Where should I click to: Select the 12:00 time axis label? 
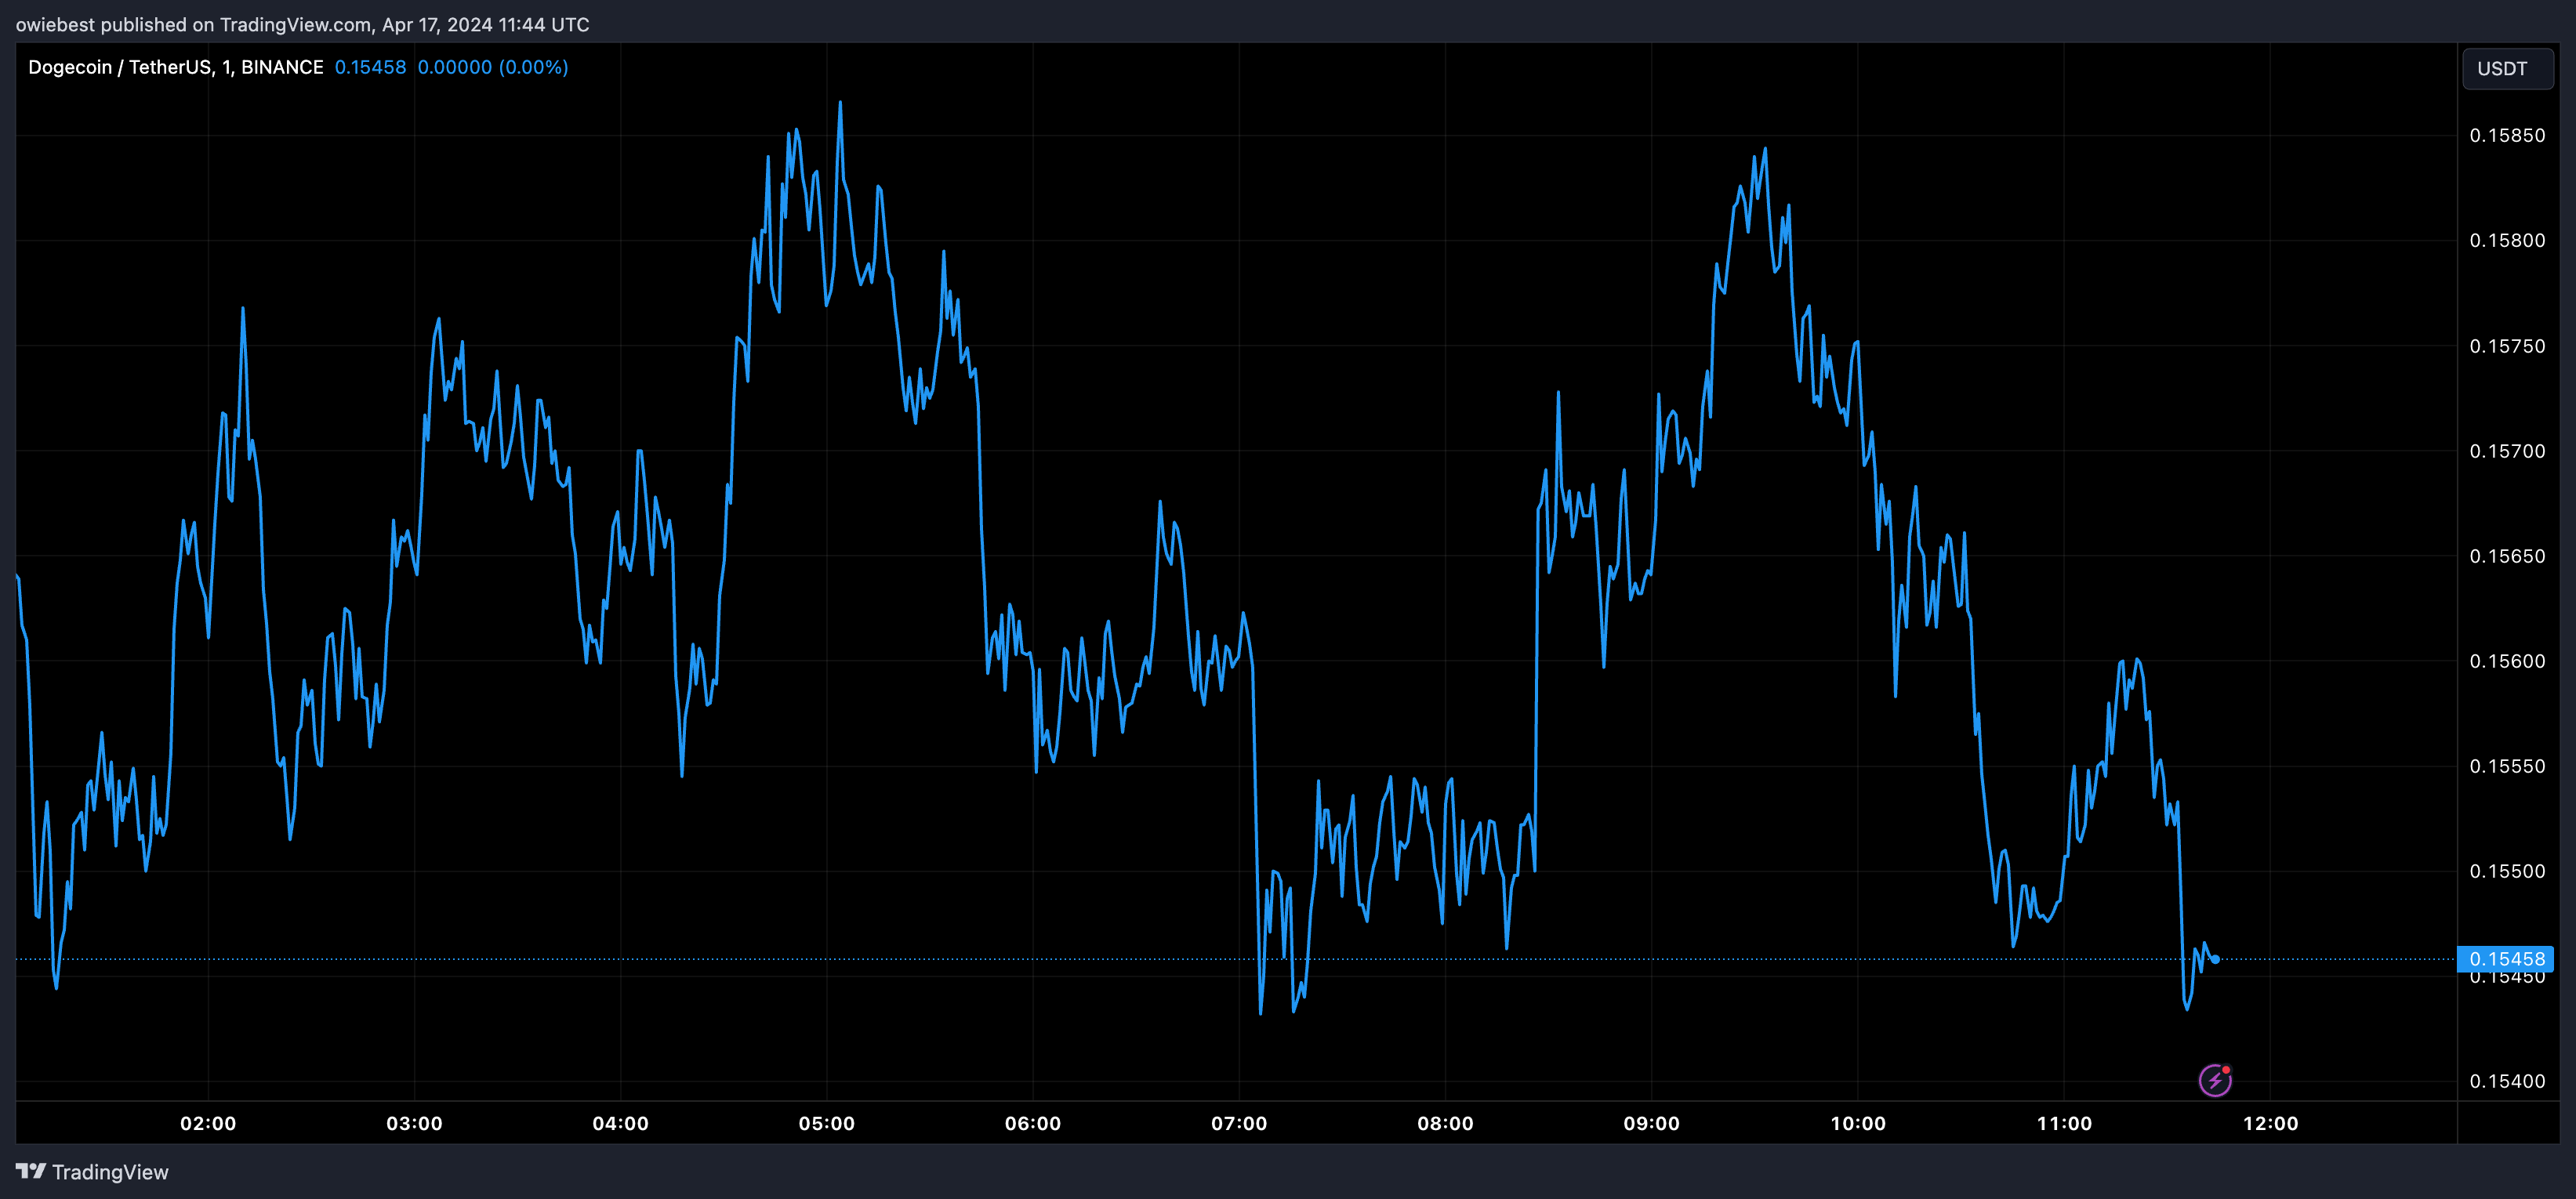[2270, 1123]
